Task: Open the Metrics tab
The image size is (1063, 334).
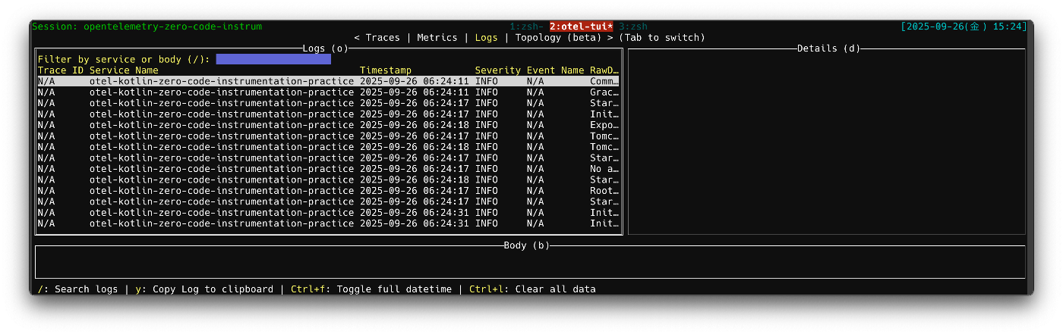Action: (437, 37)
